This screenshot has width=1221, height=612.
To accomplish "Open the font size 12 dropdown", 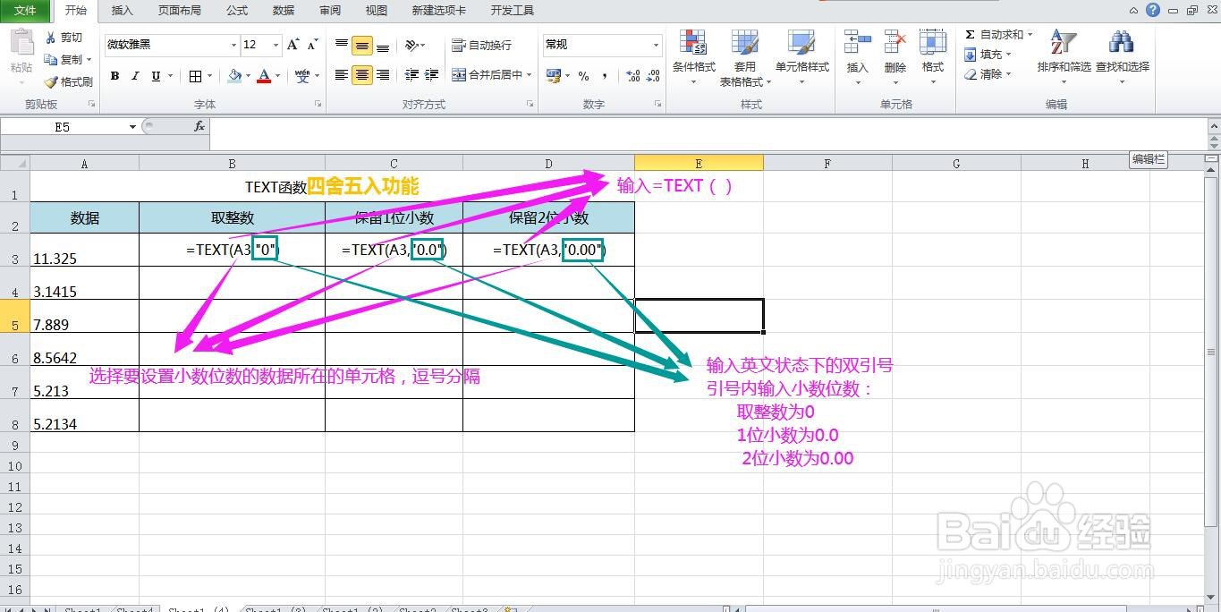I will [x=276, y=45].
